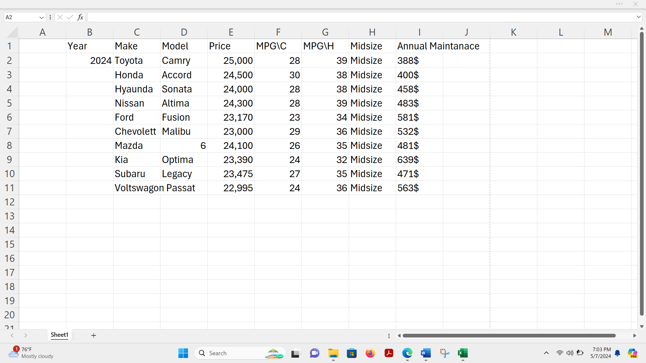Click Excel icon on taskbar
The image size is (646, 363).
[x=463, y=353]
